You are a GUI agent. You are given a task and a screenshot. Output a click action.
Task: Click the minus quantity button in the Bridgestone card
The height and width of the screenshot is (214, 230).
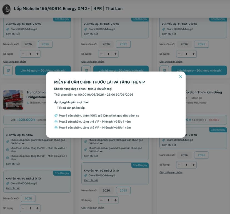point(23,208)
